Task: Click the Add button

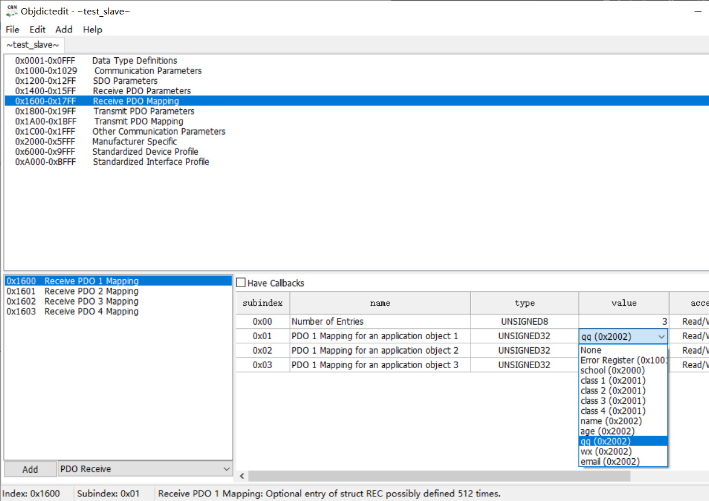Action: click(x=30, y=469)
